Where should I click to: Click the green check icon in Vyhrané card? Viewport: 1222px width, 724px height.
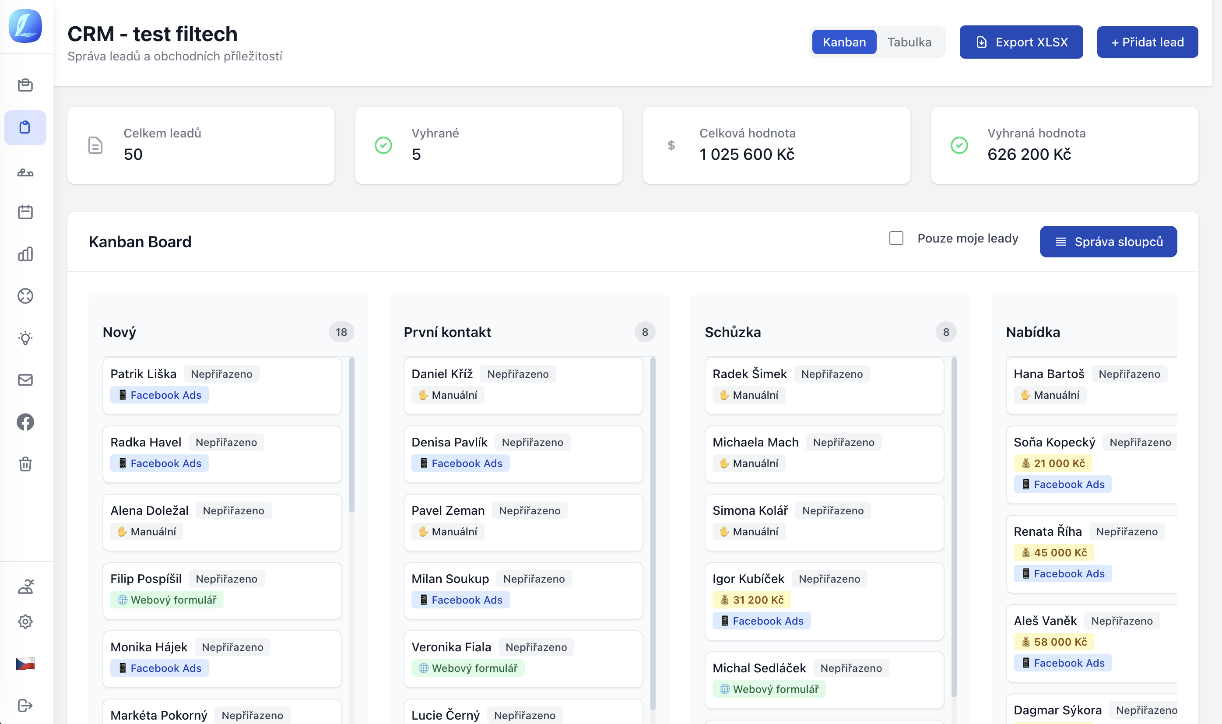pos(383,145)
